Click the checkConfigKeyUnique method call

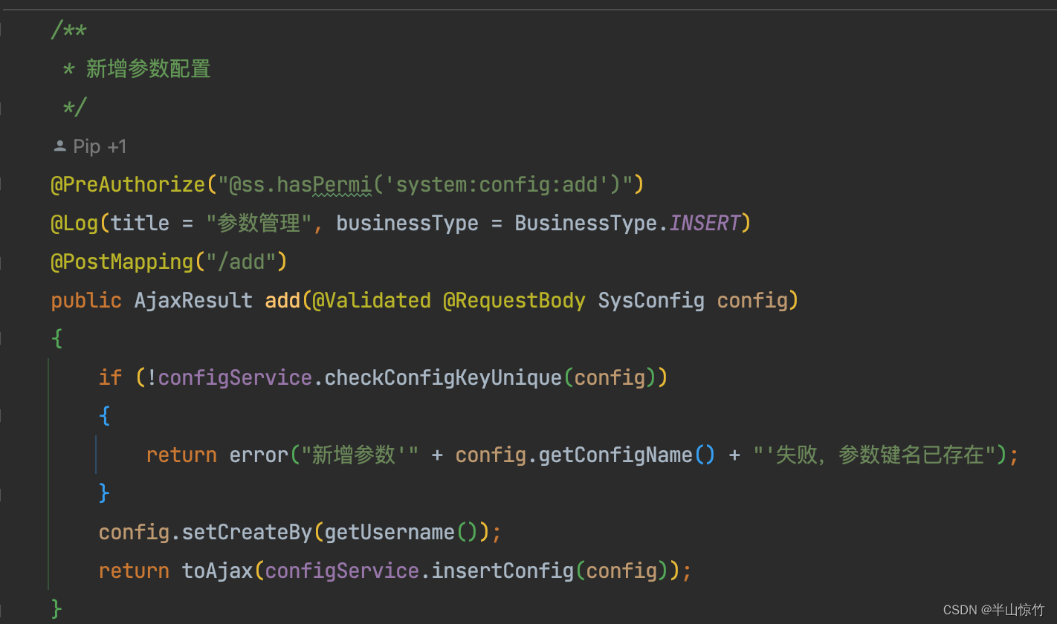pos(443,377)
